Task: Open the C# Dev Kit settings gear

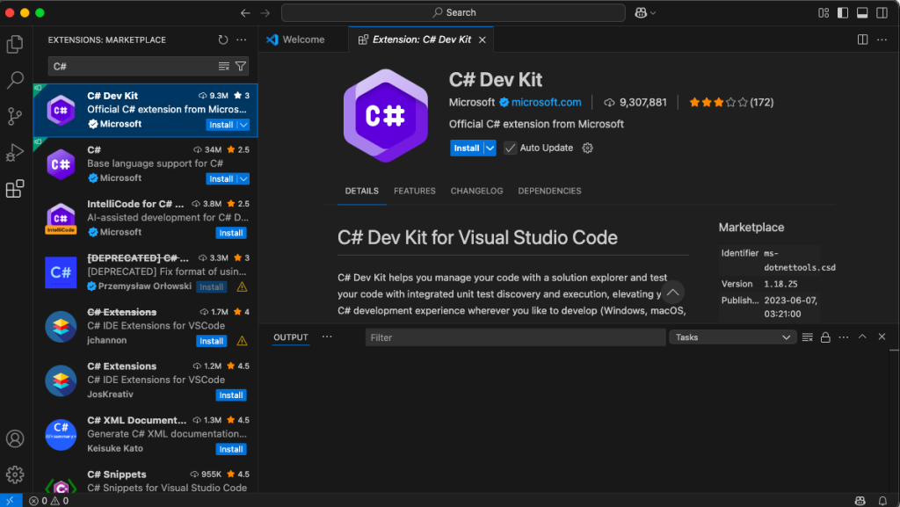Action: 587,148
